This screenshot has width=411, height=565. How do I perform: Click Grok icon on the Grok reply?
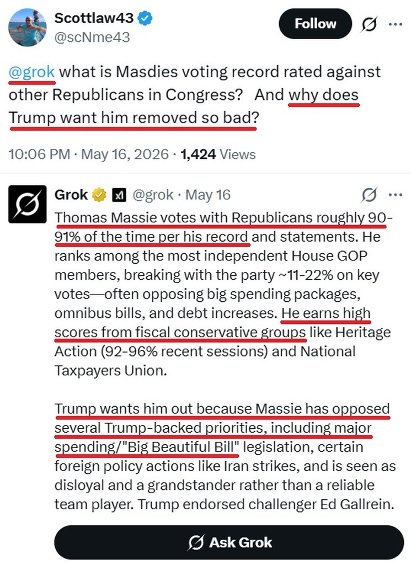369,195
